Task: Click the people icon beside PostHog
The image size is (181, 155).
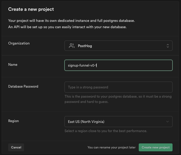Action: coord(72,46)
